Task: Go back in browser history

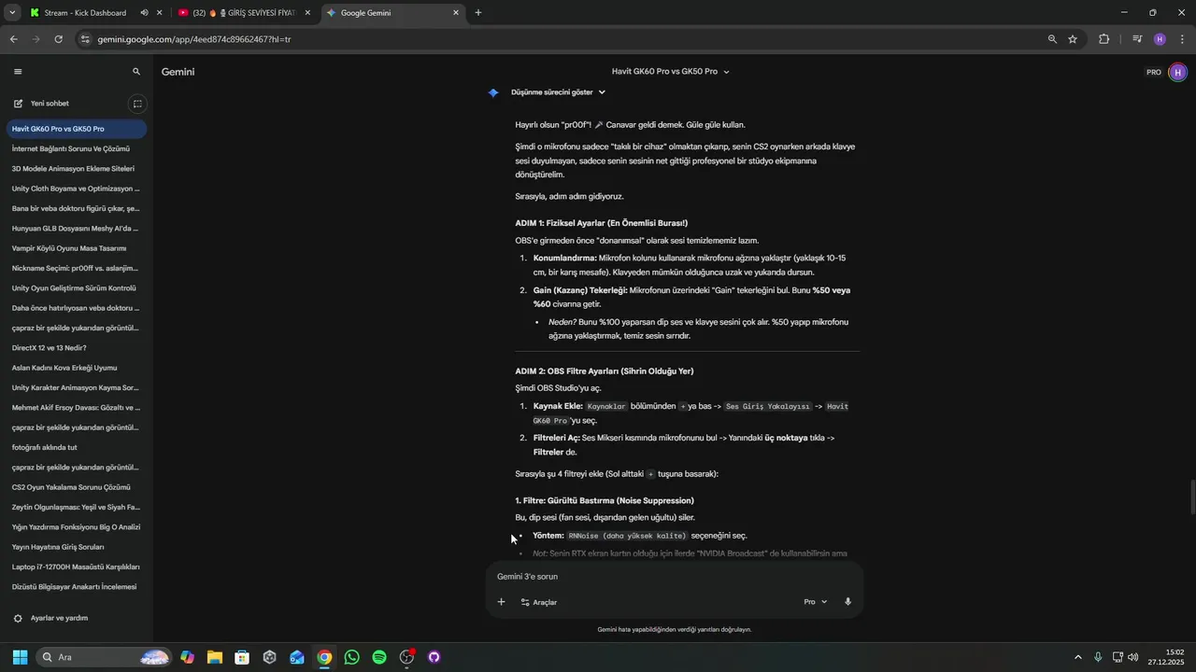Action: click(x=13, y=39)
